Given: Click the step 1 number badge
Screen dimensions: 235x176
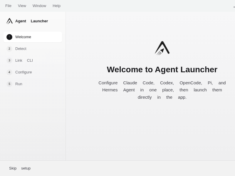Looking at the screenshot, I should [x=9, y=37].
